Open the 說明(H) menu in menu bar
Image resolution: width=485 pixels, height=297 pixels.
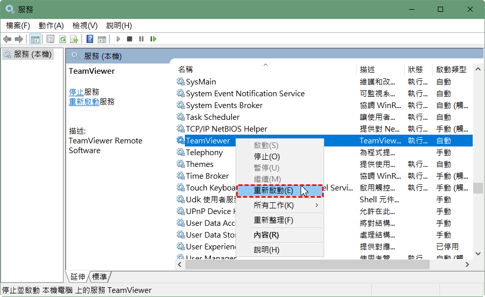[x=119, y=26]
